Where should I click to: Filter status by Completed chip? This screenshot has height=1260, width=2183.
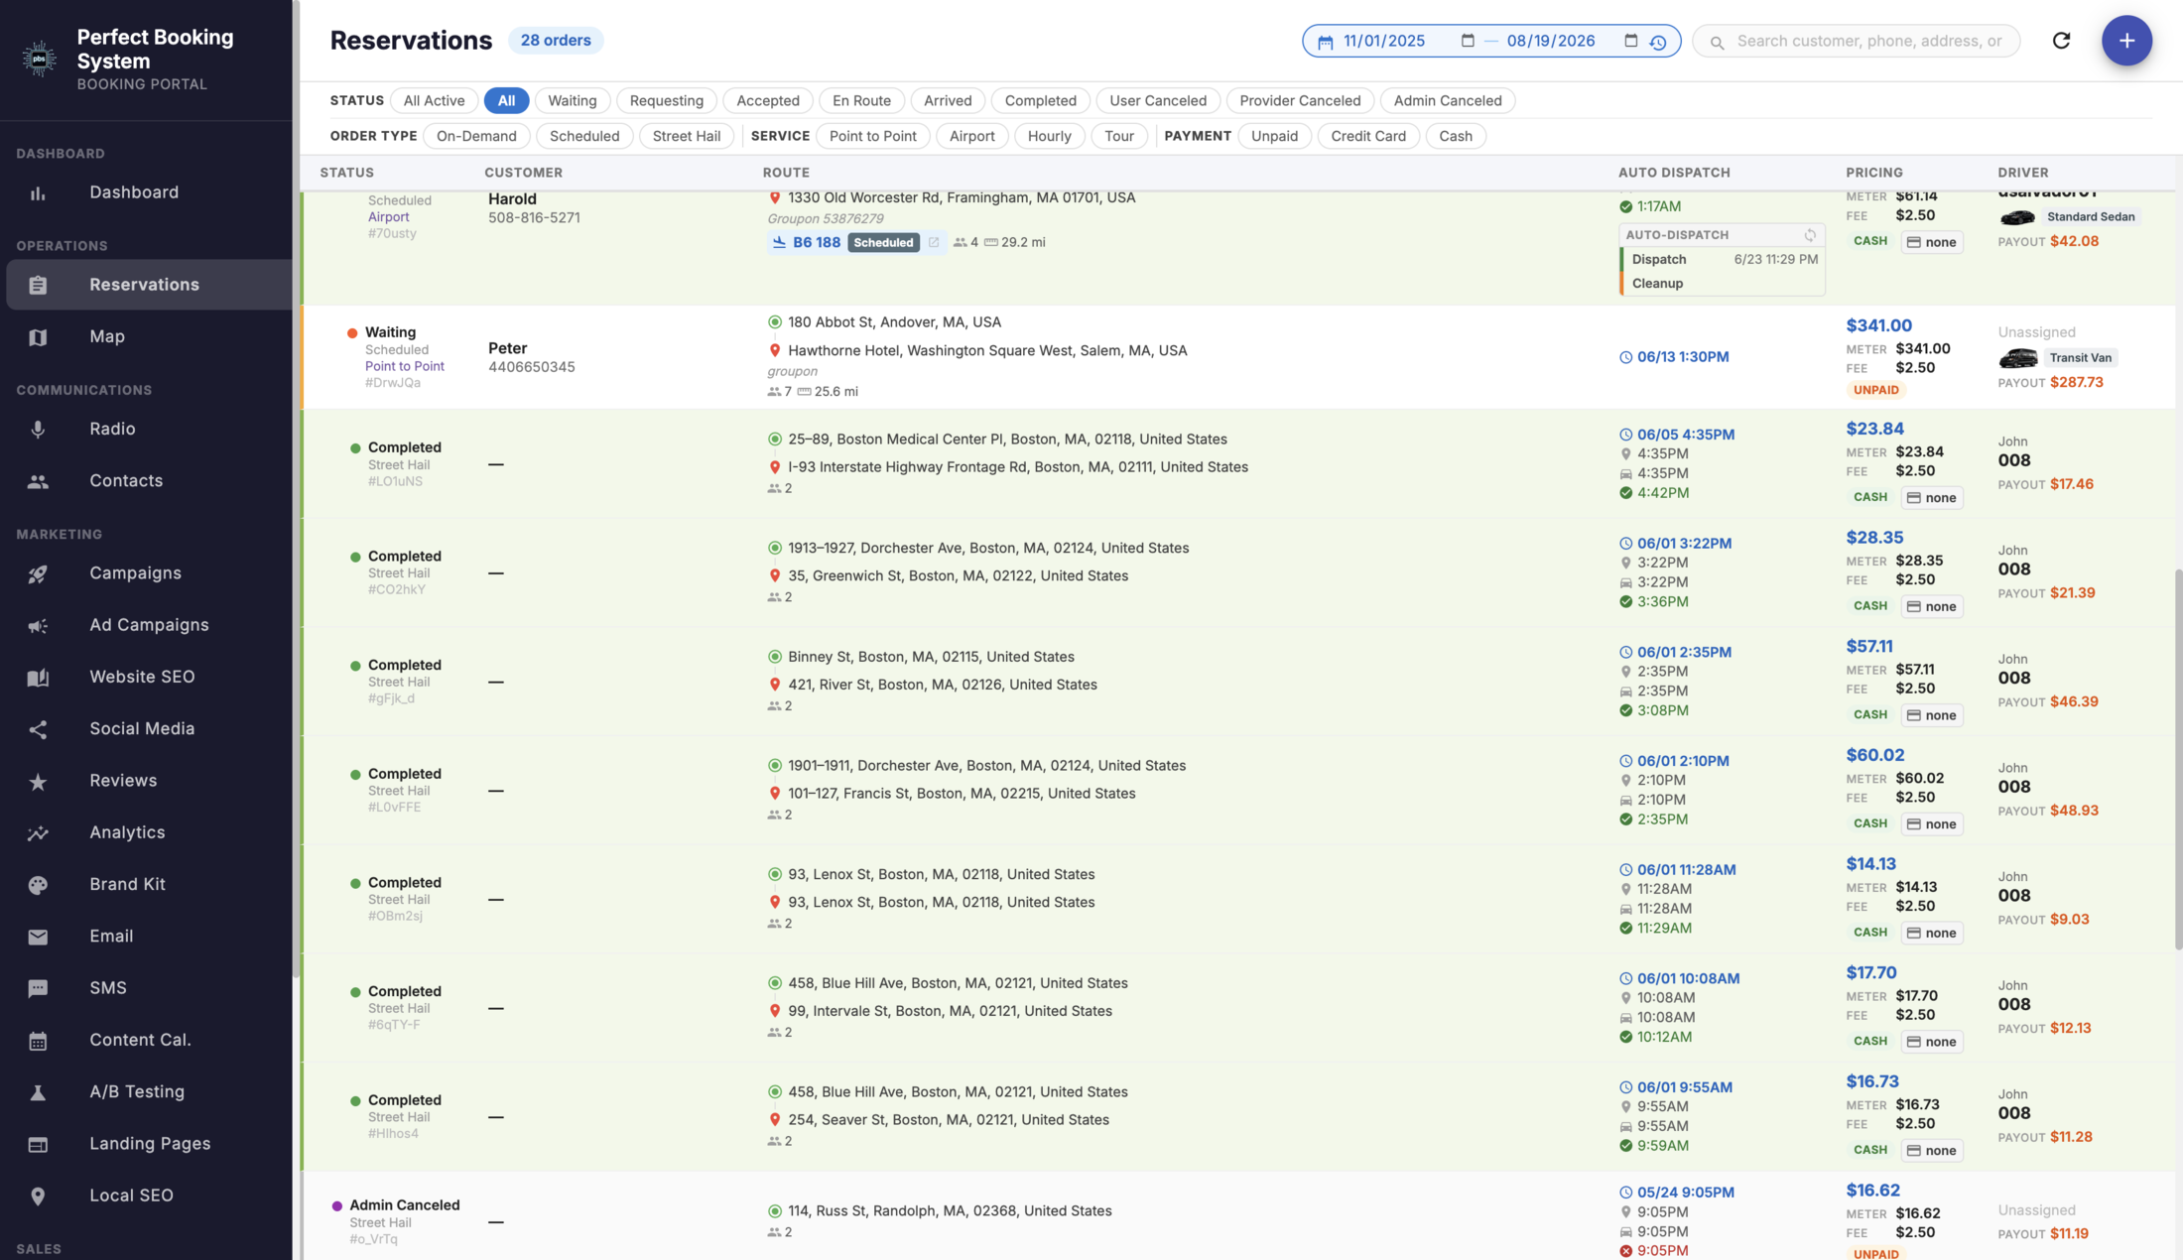click(1040, 100)
